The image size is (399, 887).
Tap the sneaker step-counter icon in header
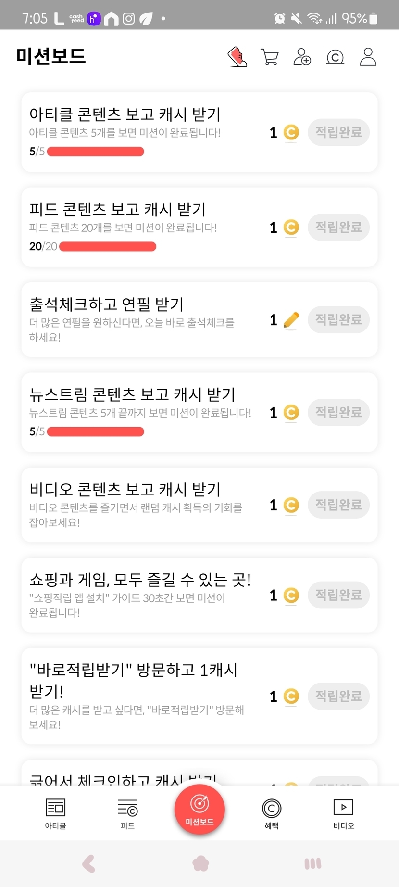[237, 57]
